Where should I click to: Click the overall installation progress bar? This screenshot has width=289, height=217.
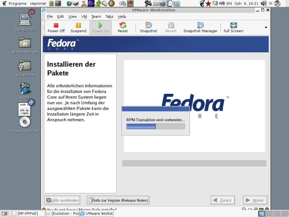(x=194, y=163)
